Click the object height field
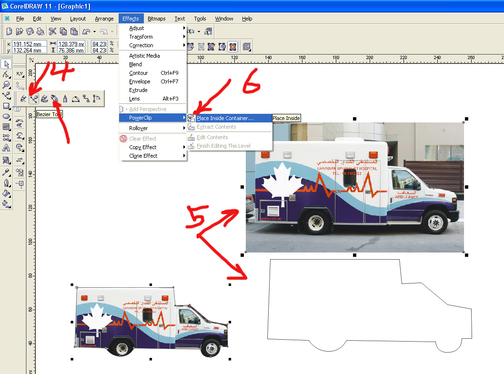504x374 pixels. 71,50
